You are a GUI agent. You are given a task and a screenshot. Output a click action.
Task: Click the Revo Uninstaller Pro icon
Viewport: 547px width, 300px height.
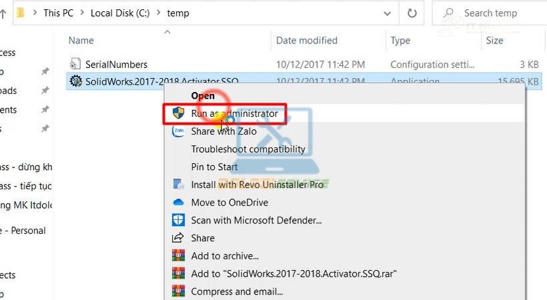pos(178,185)
